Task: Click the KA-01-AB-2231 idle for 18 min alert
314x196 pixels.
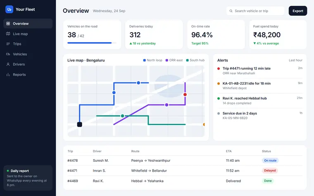Action: click(260, 85)
